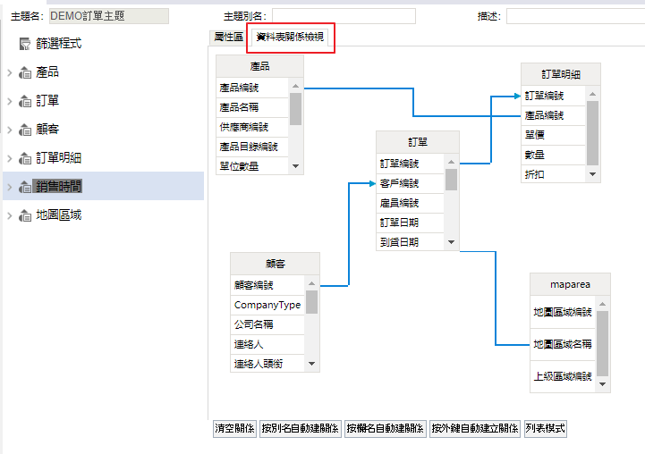This screenshot has width=645, height=454.
Task: Switch to the 屬性區 tab
Action: click(x=227, y=38)
